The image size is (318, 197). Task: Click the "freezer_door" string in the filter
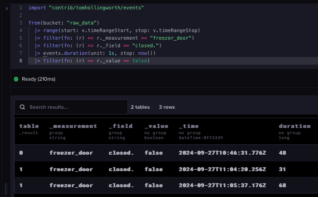pyautogui.click(x=171, y=38)
